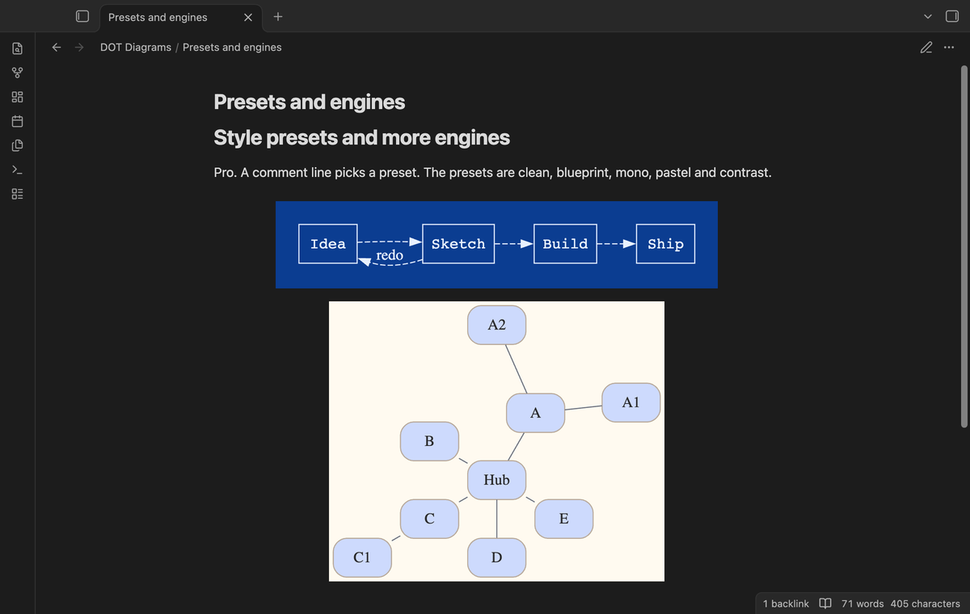Switch to editing with the pencil icon
This screenshot has width=970, height=614.
click(x=926, y=47)
